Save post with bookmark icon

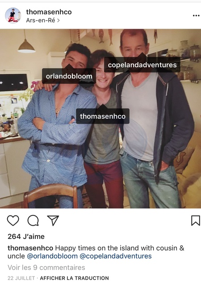[x=196, y=220]
